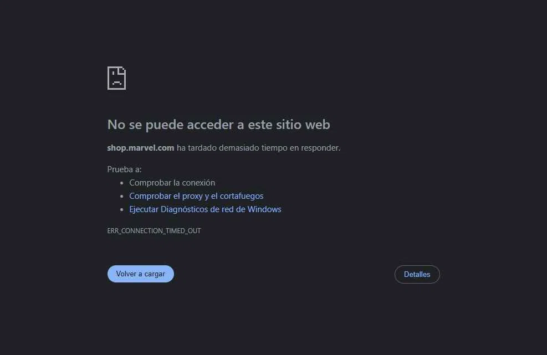Image resolution: width=547 pixels, height=355 pixels.
Task: Click the empty space between the two buttons
Action: click(284, 274)
